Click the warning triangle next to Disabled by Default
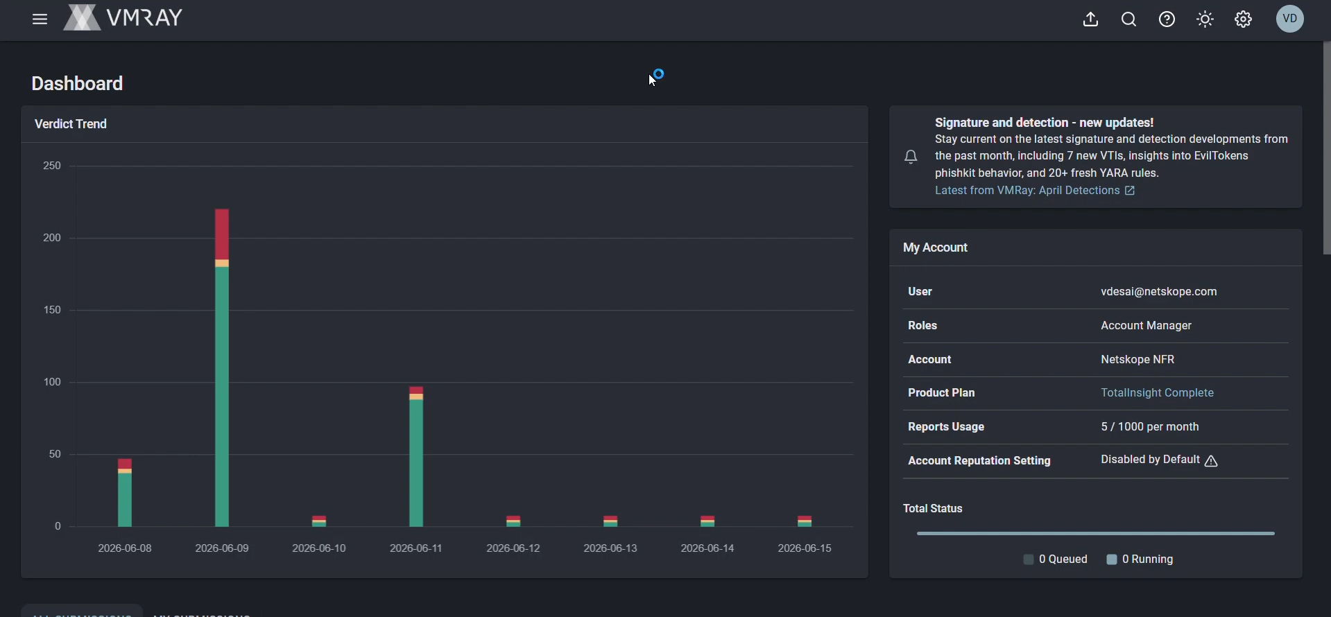 1212,461
